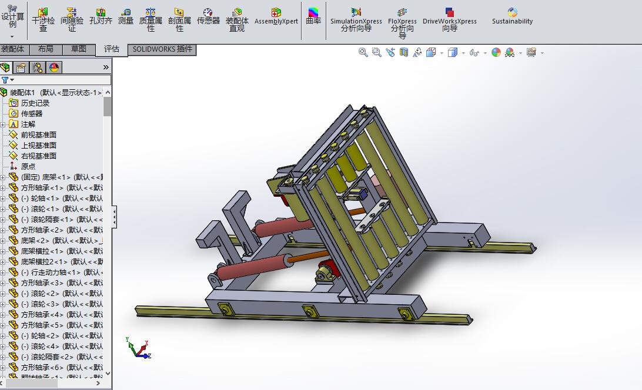The width and height of the screenshot is (642, 390).
Task: Click the tree horizontal scrollbar right arrow
Action: (98, 384)
